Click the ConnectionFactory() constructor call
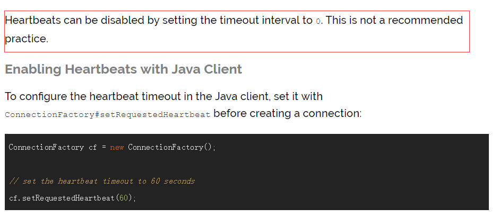Screen dimensions: 500x217 click(x=171, y=147)
